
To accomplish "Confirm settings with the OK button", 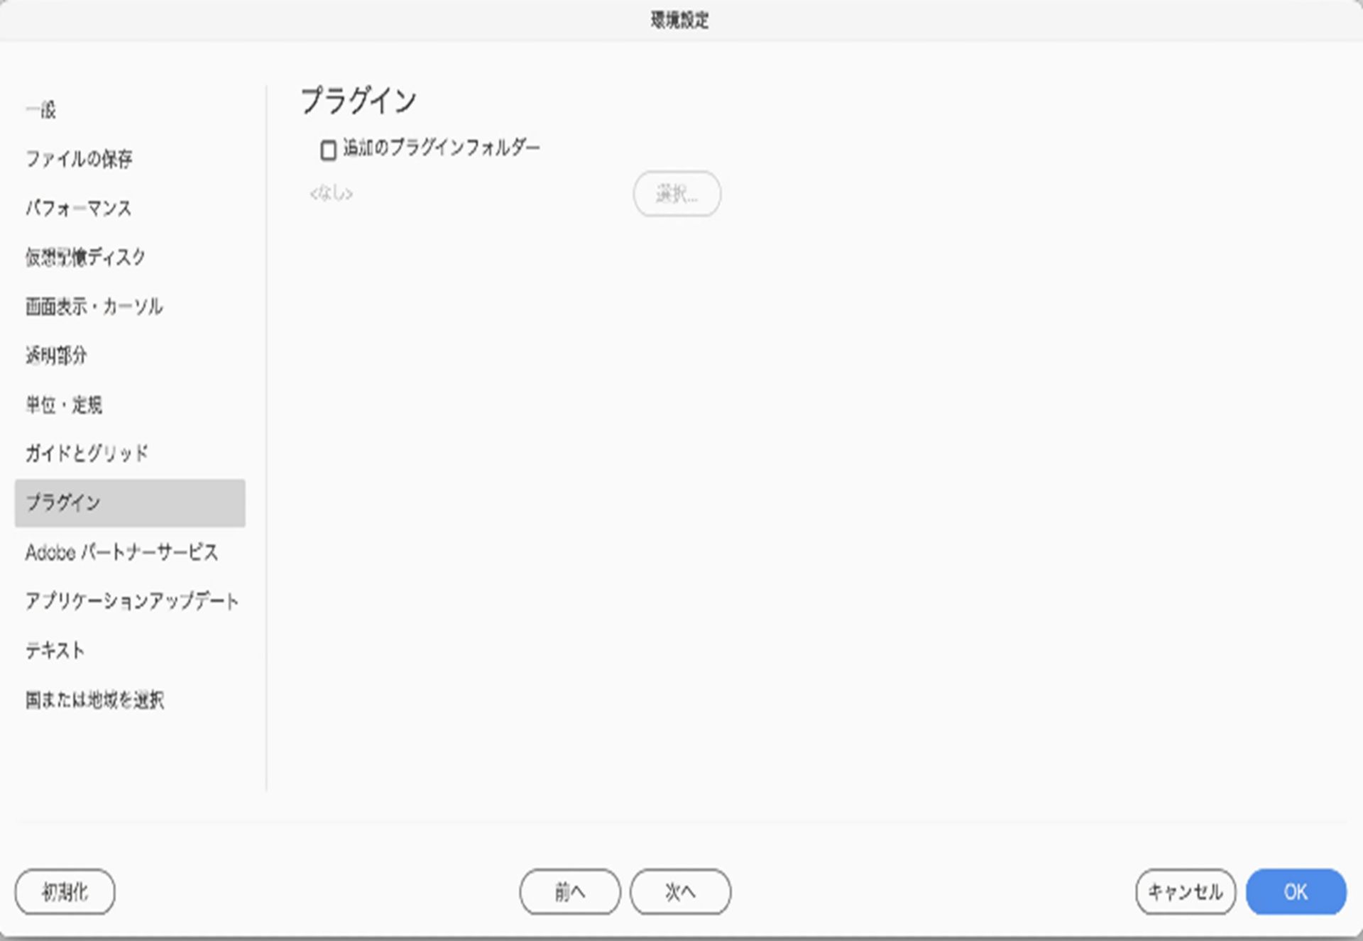I will point(1296,891).
